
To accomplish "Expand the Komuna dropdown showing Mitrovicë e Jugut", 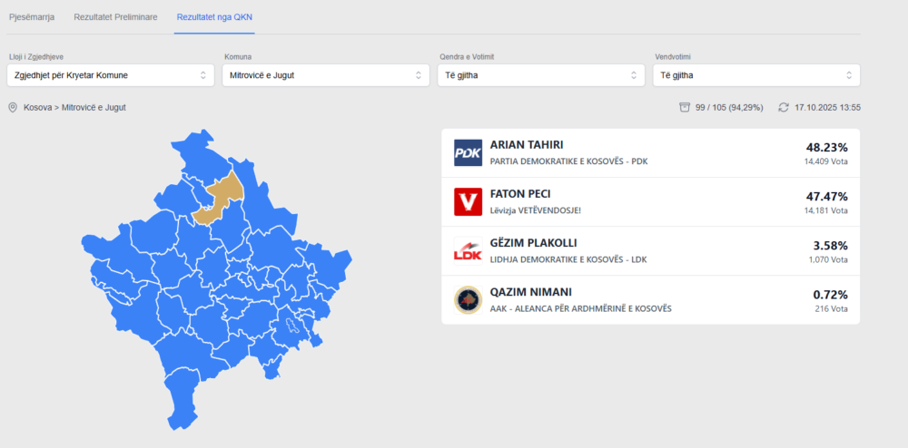I will coord(325,75).
